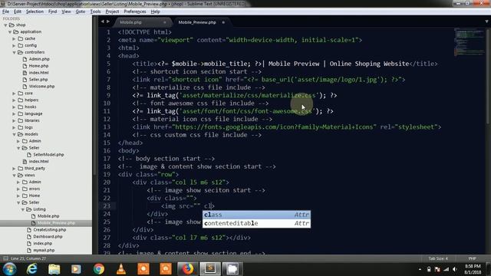
Task: Open Admin.php in the sidebar
Action: 39,59
